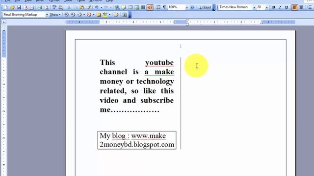314x176 pixels.
Task: Click the word "technology" in the paragraph
Action: [155, 82]
